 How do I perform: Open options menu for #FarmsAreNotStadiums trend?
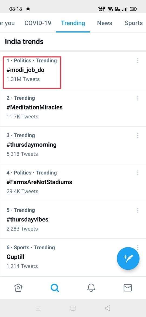click(x=138, y=173)
